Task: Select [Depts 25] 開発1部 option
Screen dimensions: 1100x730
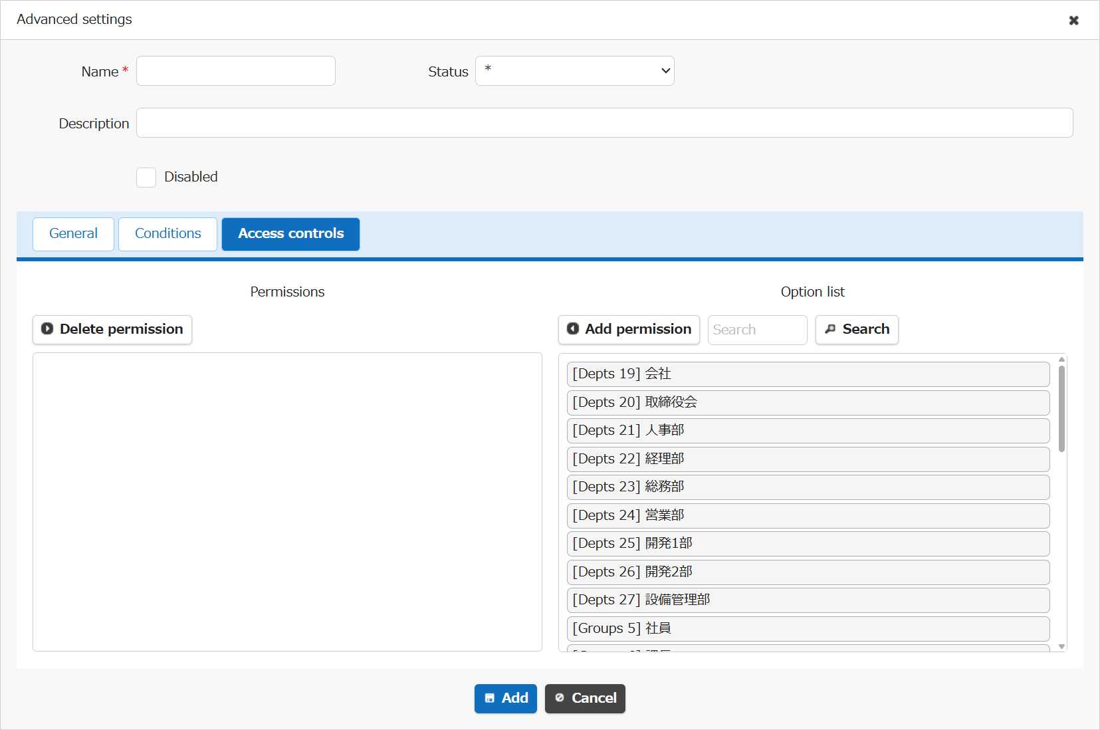Action: 808,544
